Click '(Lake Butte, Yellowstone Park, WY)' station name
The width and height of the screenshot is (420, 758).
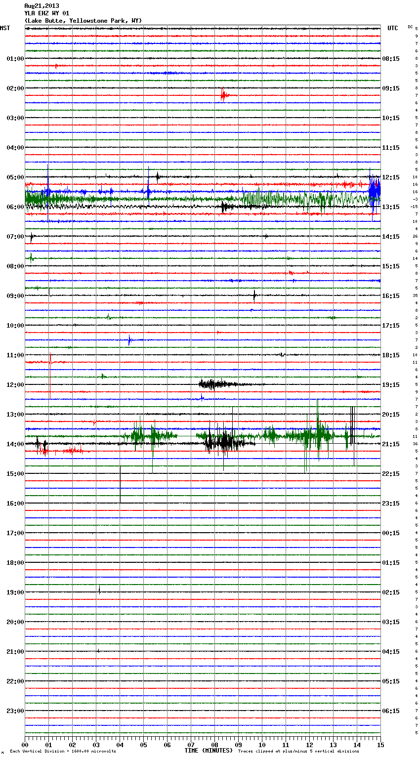[x=83, y=21]
